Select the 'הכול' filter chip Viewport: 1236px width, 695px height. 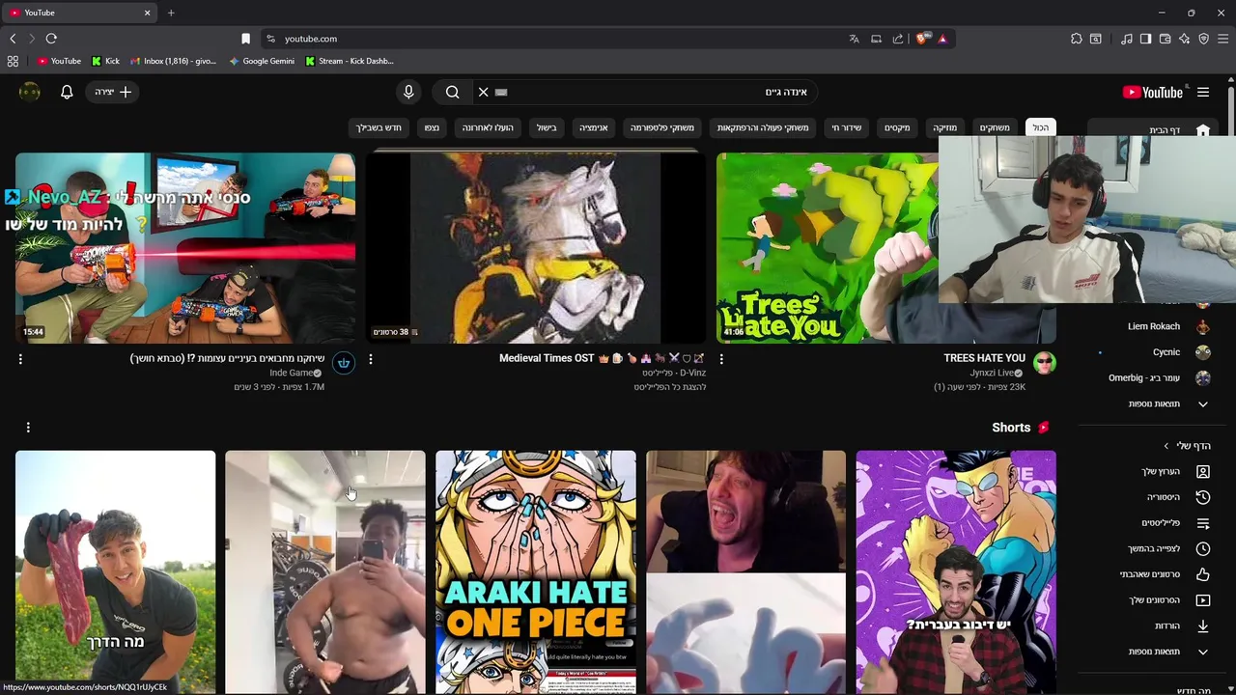click(x=1040, y=127)
